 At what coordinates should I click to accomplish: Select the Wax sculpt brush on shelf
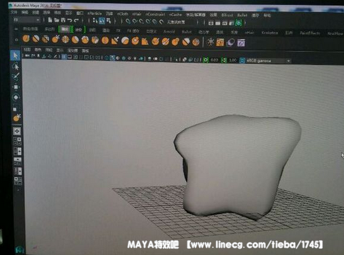point(125,41)
